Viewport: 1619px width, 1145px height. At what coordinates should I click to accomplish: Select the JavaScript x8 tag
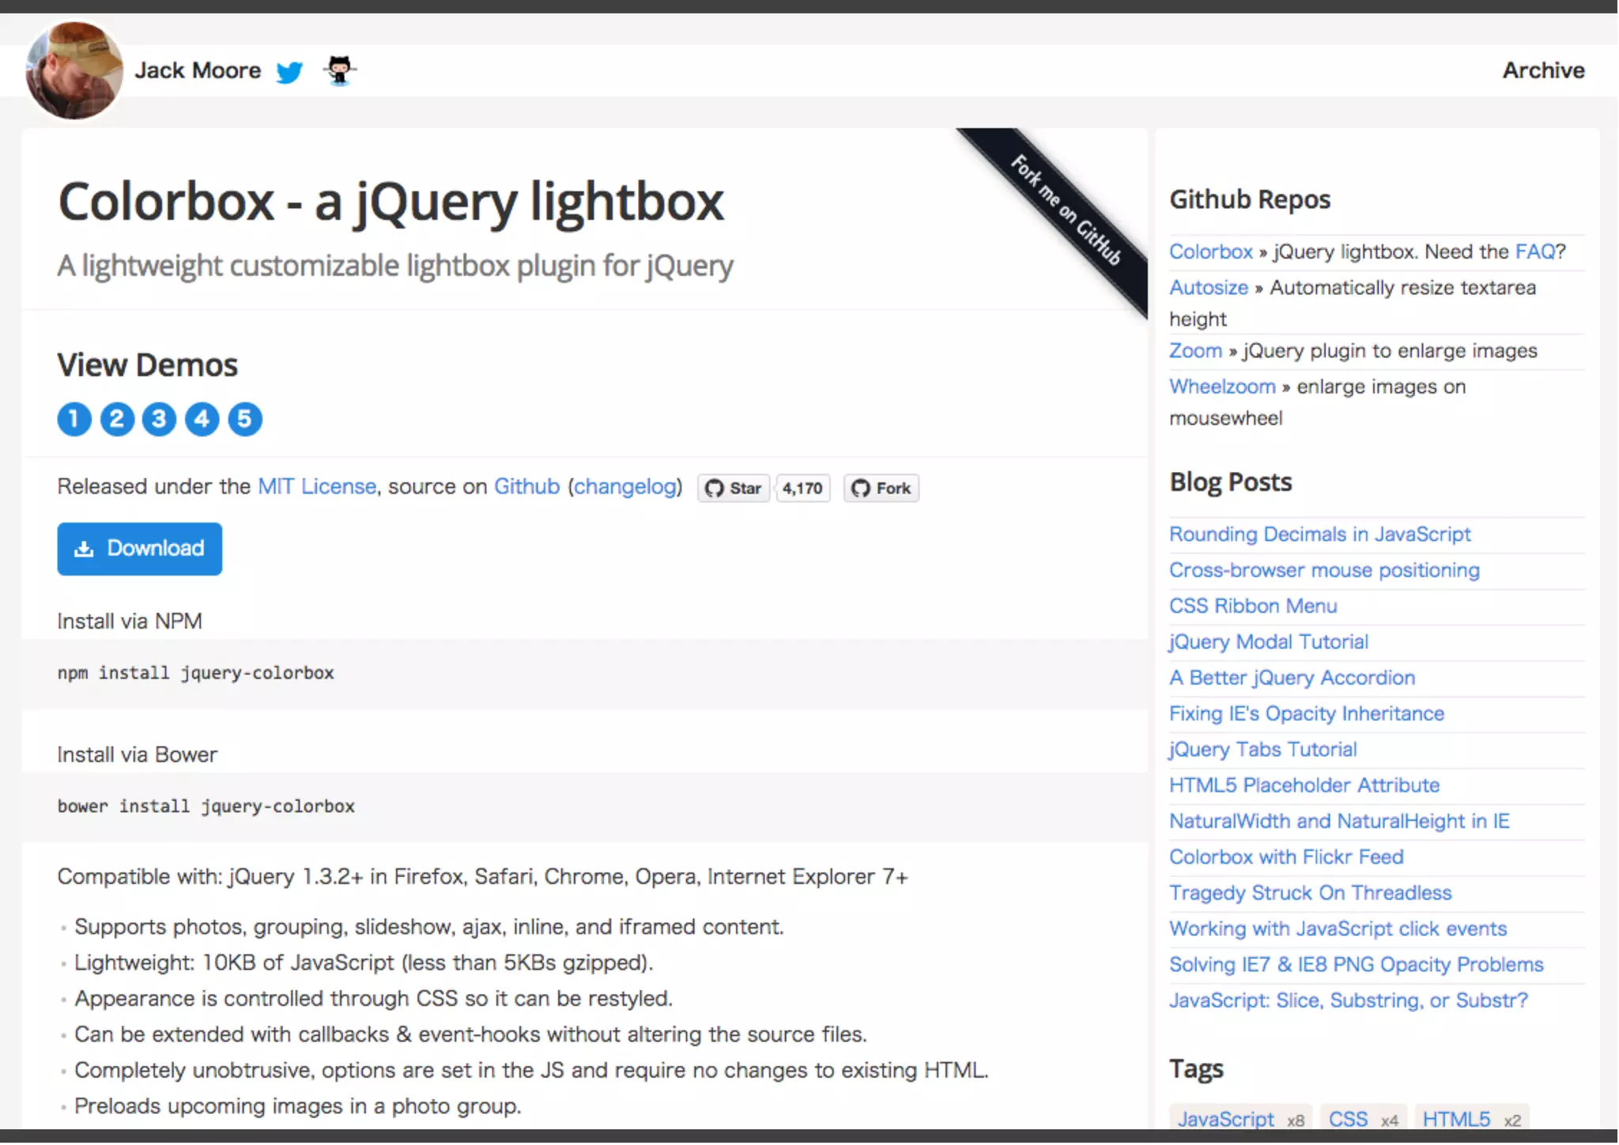(1240, 1119)
